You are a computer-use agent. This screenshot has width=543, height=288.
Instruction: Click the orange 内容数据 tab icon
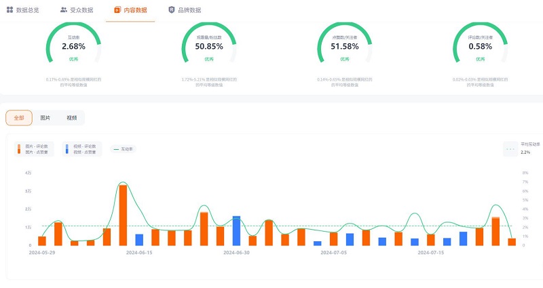tap(117, 10)
